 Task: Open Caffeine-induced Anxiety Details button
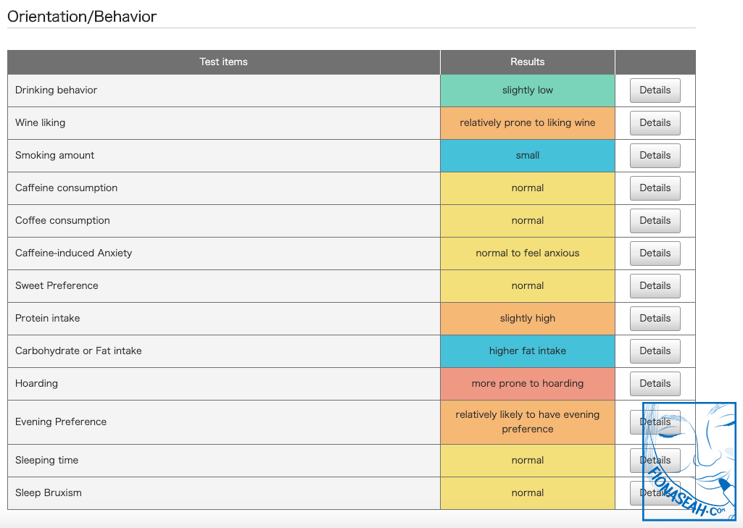point(655,253)
